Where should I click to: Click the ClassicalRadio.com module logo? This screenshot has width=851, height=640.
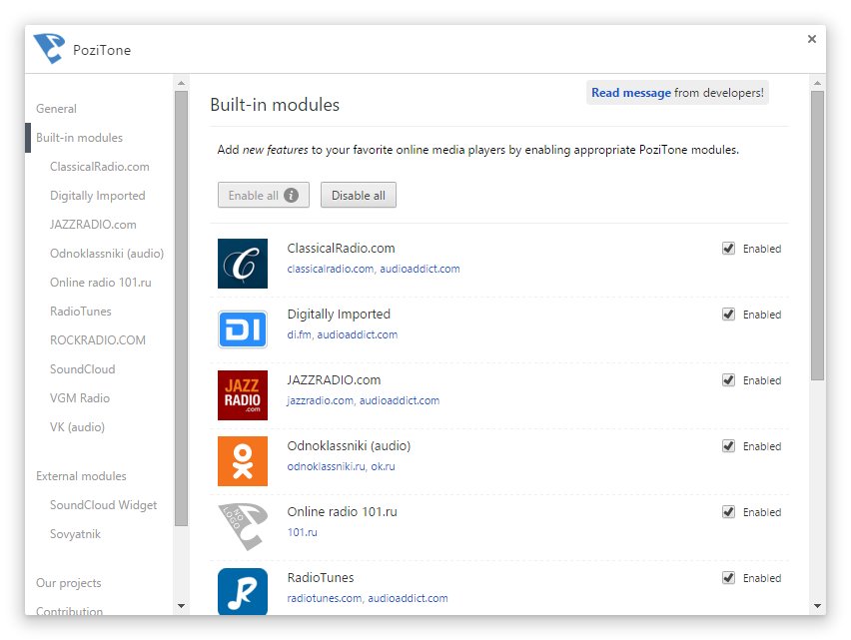click(x=242, y=264)
